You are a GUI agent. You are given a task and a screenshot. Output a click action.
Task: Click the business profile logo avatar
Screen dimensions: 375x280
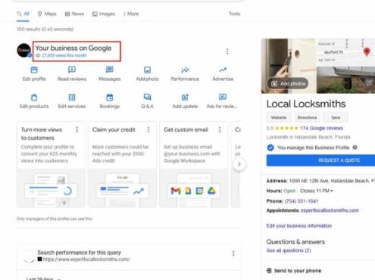[x=24, y=51]
